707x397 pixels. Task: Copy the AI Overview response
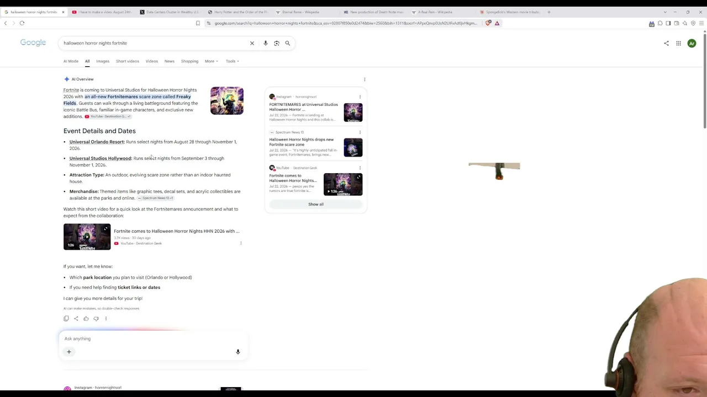[66, 318]
